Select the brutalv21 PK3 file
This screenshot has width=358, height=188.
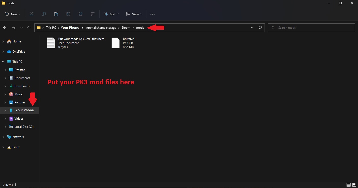[x=124, y=43]
